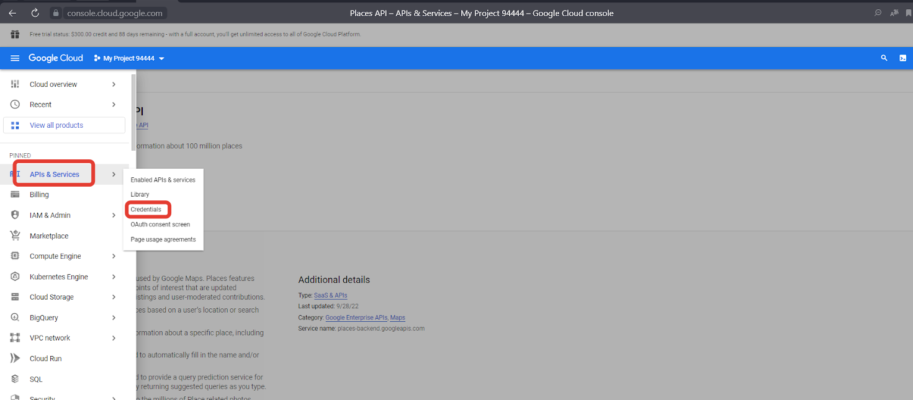Click the gift icon in free trial banner

click(15, 34)
